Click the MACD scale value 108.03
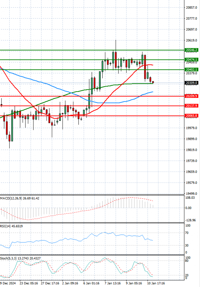Viewport: 200px width, 287px height. [190, 198]
